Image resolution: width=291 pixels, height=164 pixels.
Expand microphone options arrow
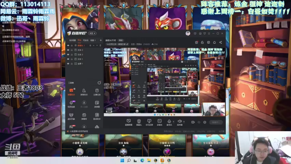[174, 122]
